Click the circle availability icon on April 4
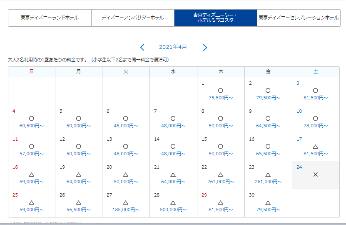 pos(32,119)
